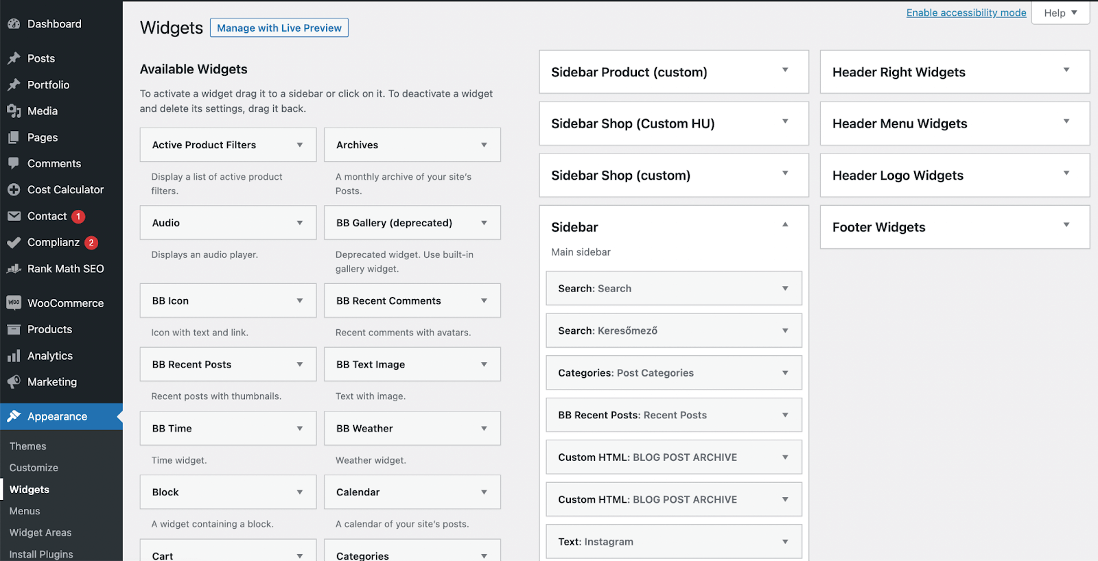Click the Complianz checkmark icon
The width and height of the screenshot is (1098, 561).
tap(14, 242)
